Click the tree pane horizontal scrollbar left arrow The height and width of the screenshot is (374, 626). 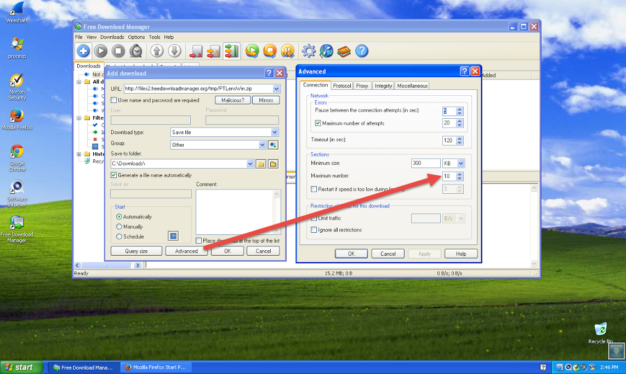coord(77,265)
